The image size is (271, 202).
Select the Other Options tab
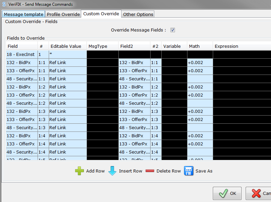[x=138, y=14]
